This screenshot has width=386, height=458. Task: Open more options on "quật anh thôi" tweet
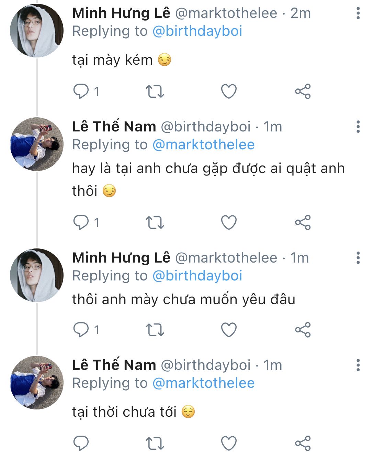point(358,127)
